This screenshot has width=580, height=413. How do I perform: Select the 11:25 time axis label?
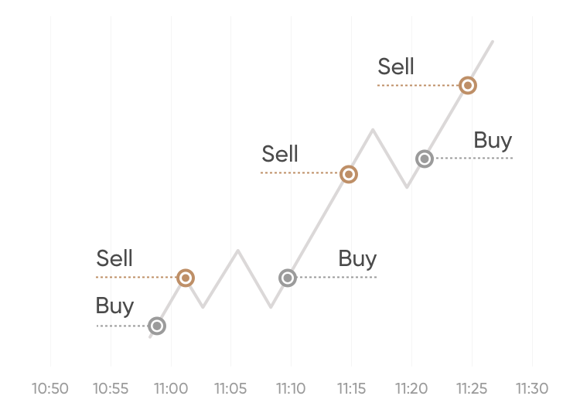472,388
